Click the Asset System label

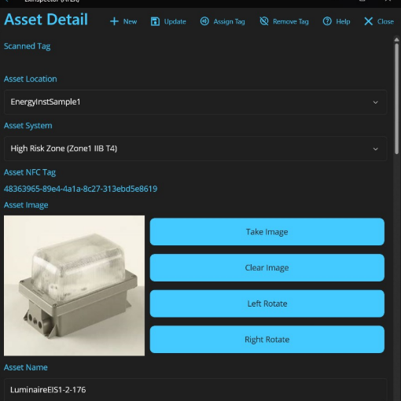pos(28,126)
